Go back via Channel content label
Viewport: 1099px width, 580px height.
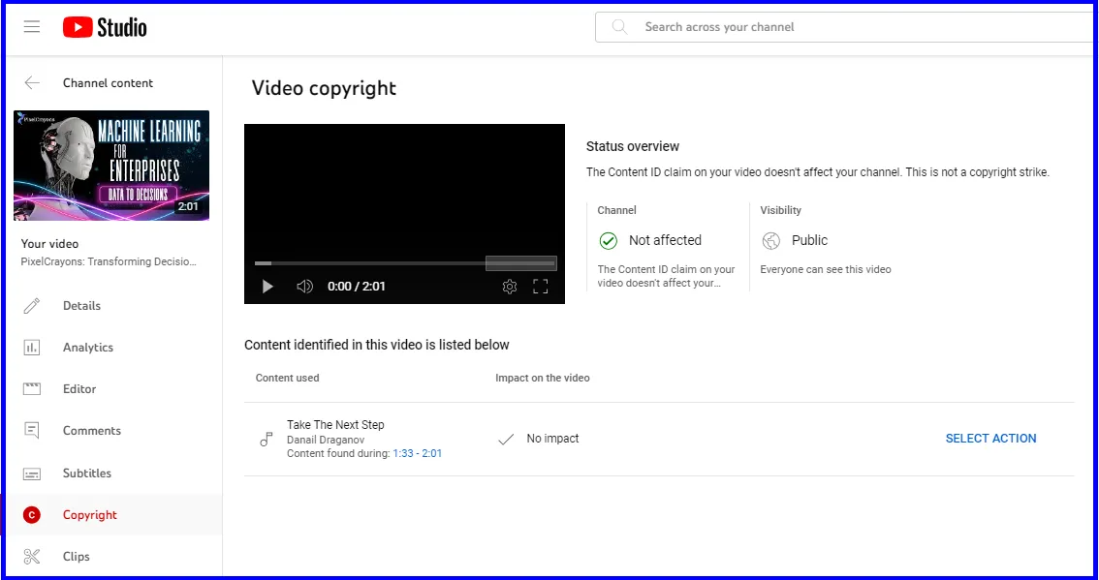(108, 83)
